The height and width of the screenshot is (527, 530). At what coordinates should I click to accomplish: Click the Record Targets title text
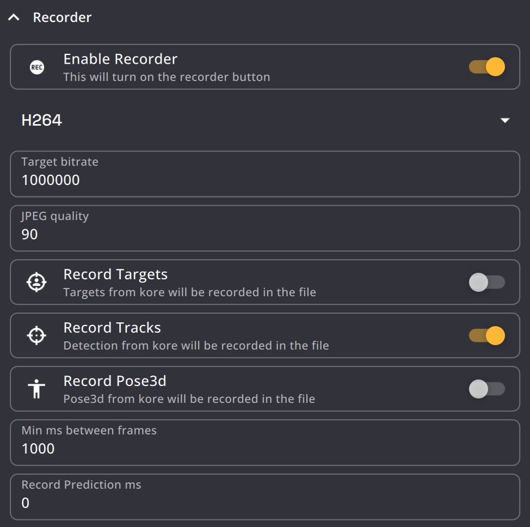[115, 274]
